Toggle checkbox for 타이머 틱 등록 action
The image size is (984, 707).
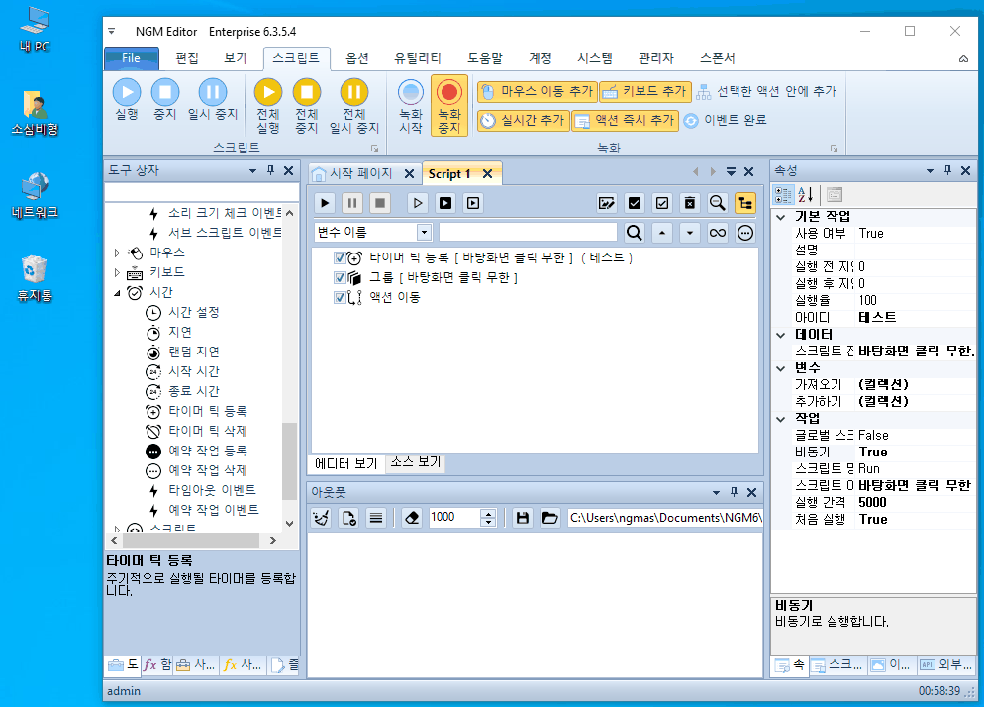[x=340, y=258]
